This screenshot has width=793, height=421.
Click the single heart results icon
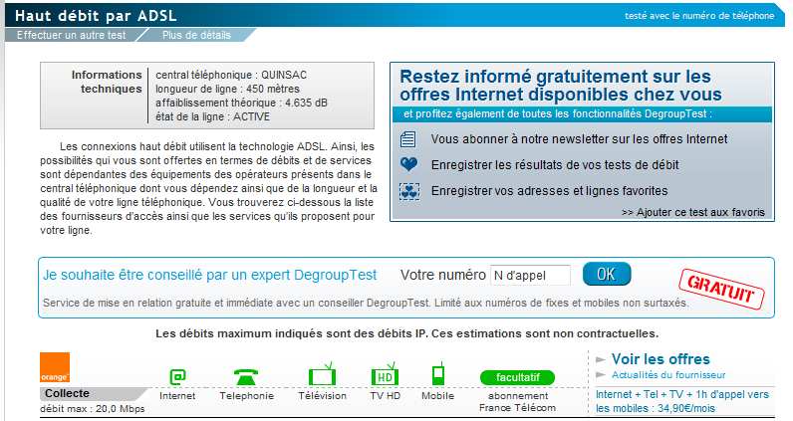point(408,164)
